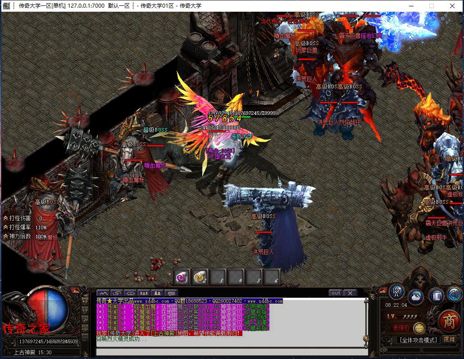Image resolution: width=464 pixels, height=359 pixels.
Task: Collapse the 打怪伤害 stat chevron
Action: 5,218
